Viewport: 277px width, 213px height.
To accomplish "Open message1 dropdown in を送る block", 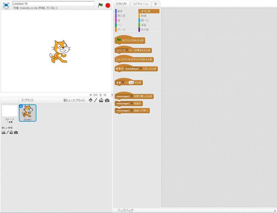I will [x=125, y=103].
